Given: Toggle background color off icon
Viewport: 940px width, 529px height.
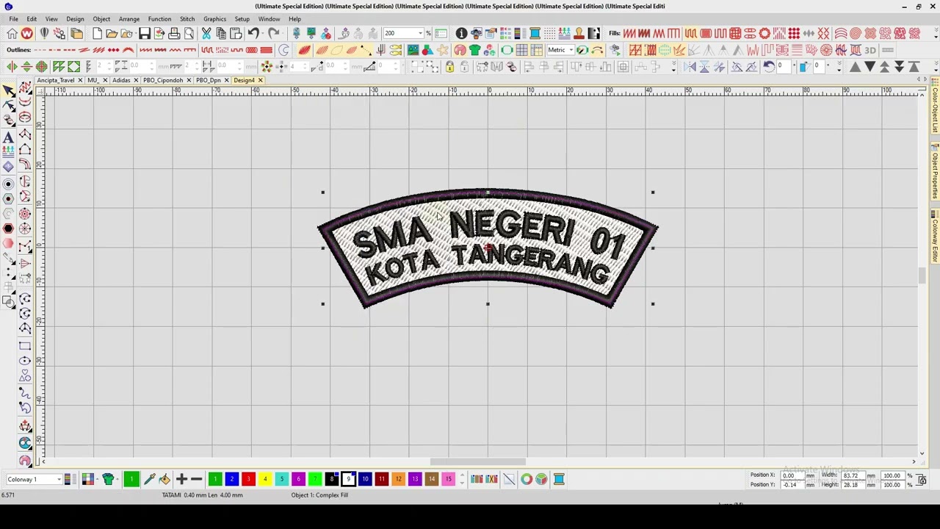Looking at the screenshot, I should point(509,480).
